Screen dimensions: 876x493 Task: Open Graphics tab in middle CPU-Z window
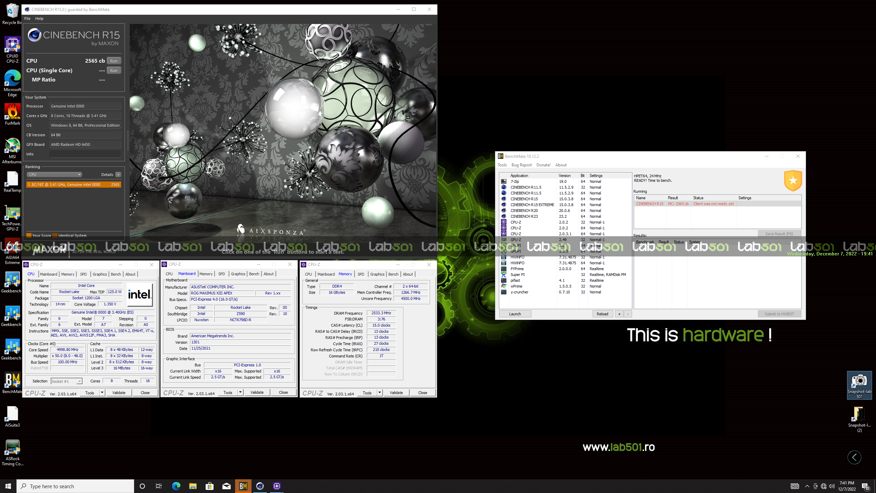pos(238,274)
